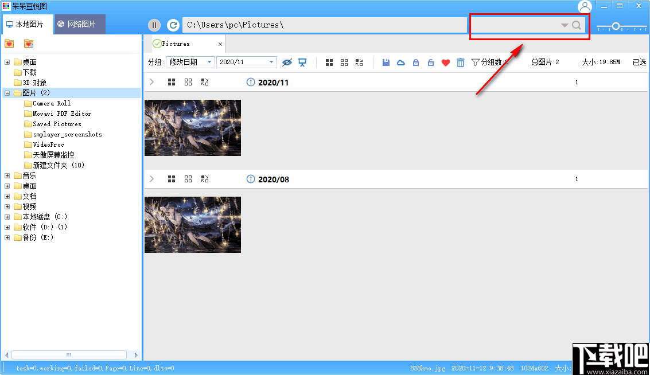Select the smplayer_screenshots folder

(x=63, y=134)
